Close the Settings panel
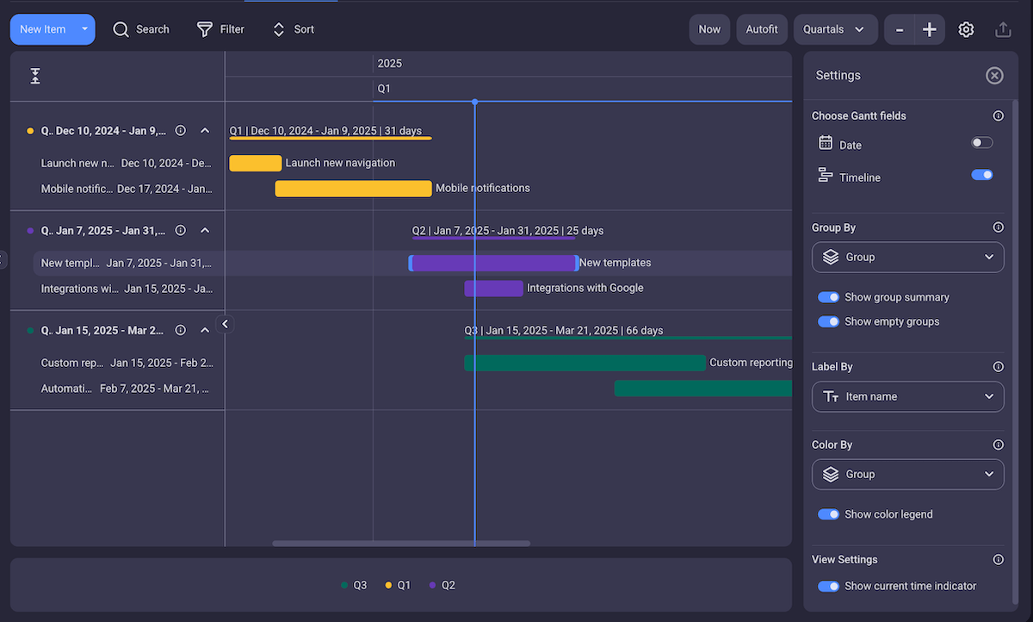This screenshot has width=1033, height=622. point(994,76)
